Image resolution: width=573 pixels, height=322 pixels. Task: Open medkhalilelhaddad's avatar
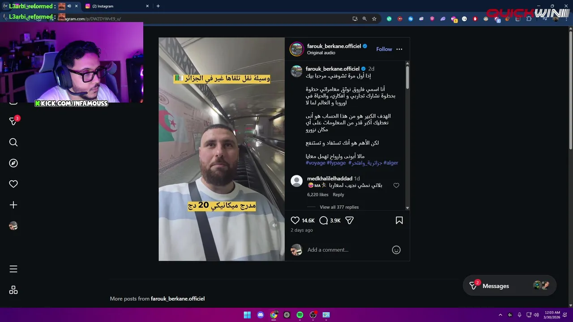pyautogui.click(x=296, y=181)
